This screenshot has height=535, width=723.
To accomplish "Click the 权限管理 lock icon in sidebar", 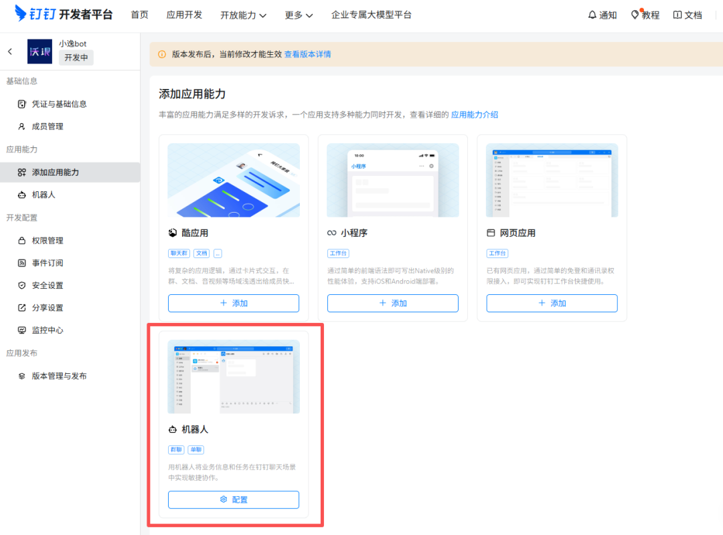I will tap(22, 240).
